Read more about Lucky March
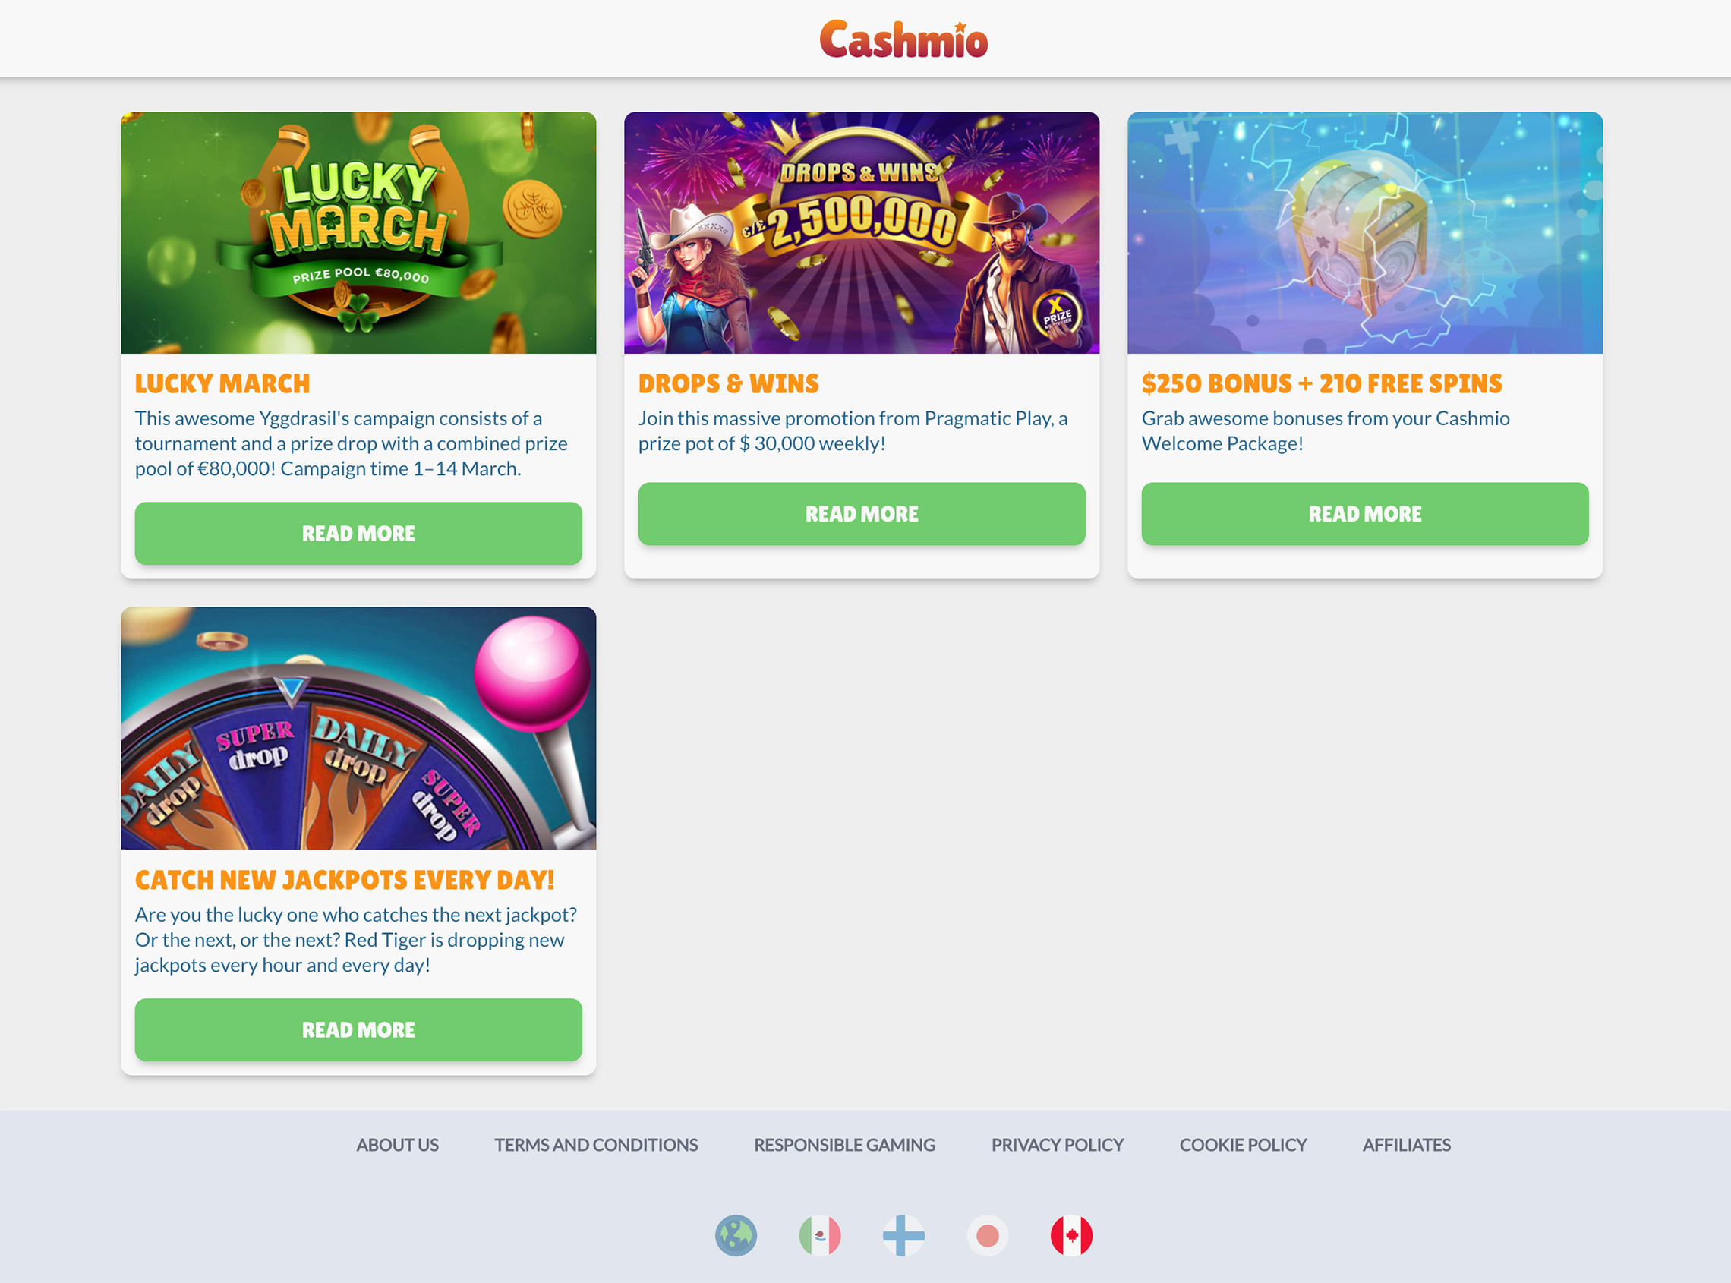 click(358, 533)
